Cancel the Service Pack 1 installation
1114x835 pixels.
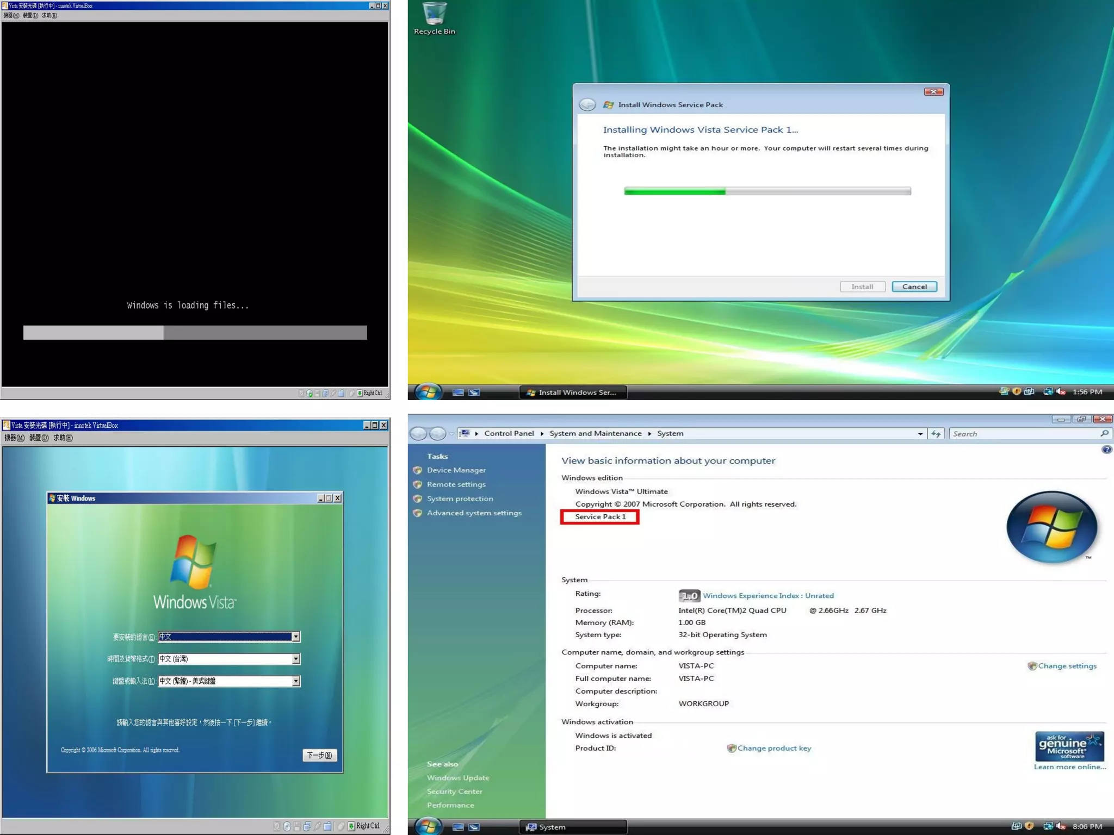click(x=914, y=287)
